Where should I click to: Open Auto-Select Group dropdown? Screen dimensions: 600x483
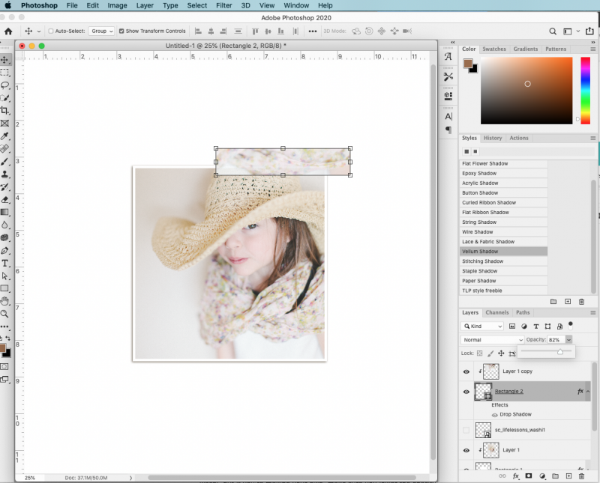102,31
